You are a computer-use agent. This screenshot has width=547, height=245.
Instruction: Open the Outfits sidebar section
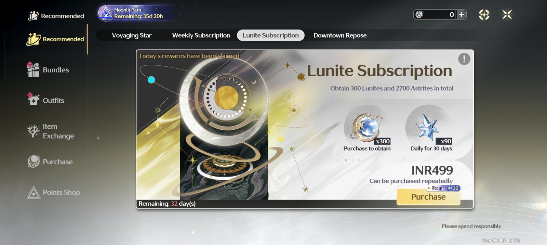[x=46, y=100]
